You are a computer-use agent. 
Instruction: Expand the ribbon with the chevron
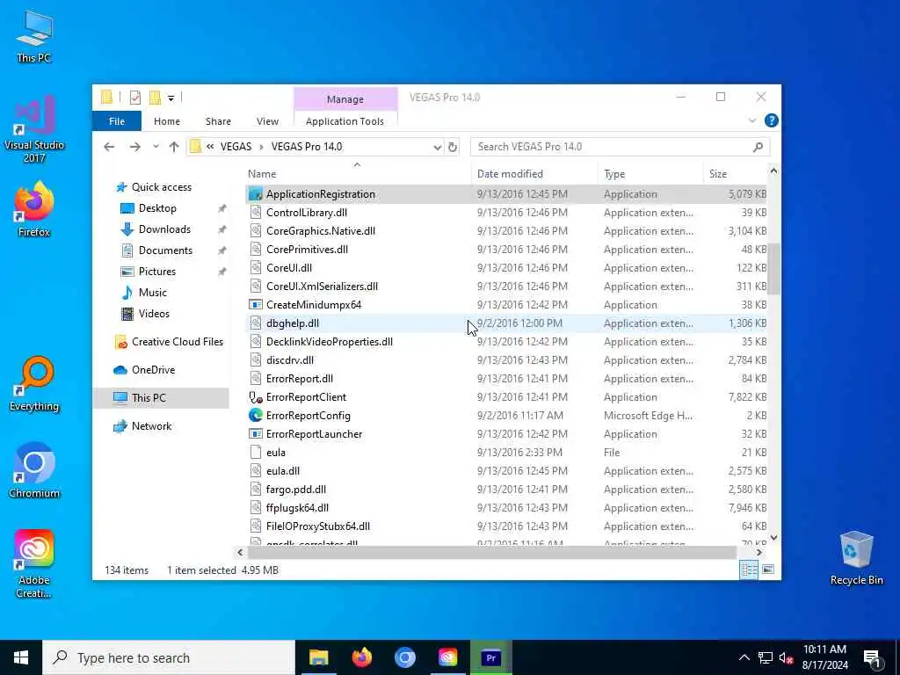coord(752,120)
